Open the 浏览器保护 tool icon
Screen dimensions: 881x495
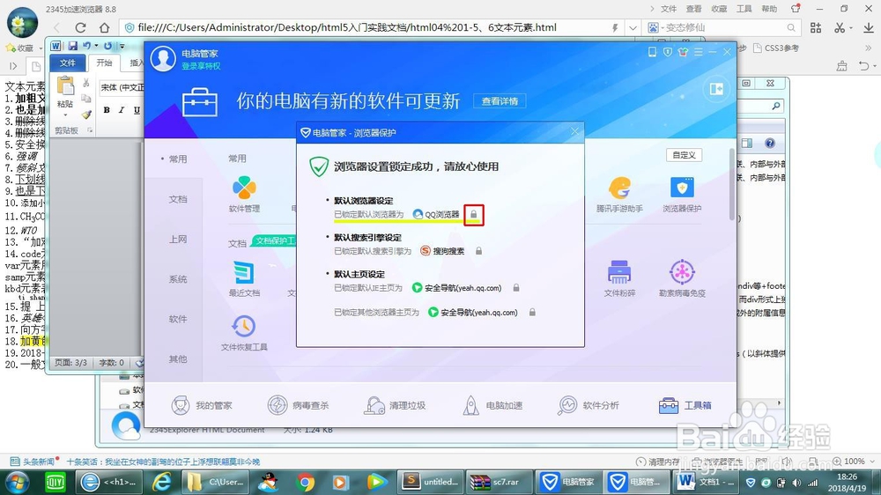click(x=682, y=195)
